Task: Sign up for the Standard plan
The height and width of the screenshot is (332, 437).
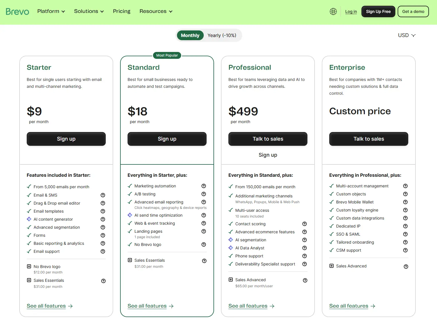Action: (167, 139)
